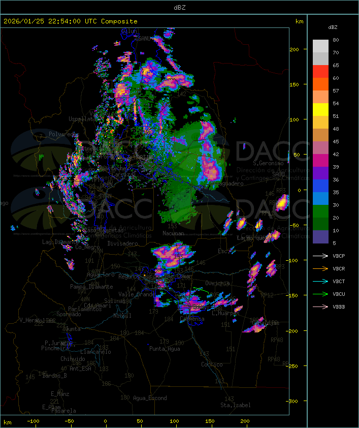Click the cyan VBCT arrow in legend
359x428 pixels.
pos(320,282)
